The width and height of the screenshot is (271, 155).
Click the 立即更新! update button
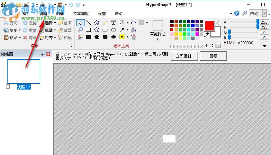pos(185,56)
